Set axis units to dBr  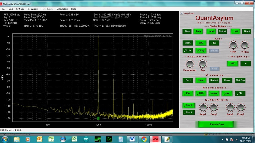pyautogui.click(x=214, y=43)
